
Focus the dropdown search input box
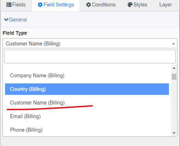coord(90,57)
